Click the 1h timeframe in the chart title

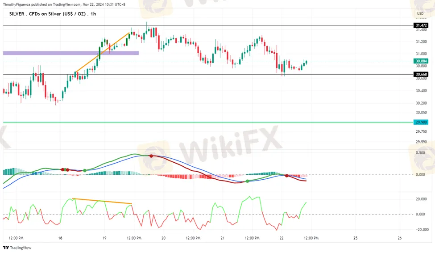pos(93,14)
